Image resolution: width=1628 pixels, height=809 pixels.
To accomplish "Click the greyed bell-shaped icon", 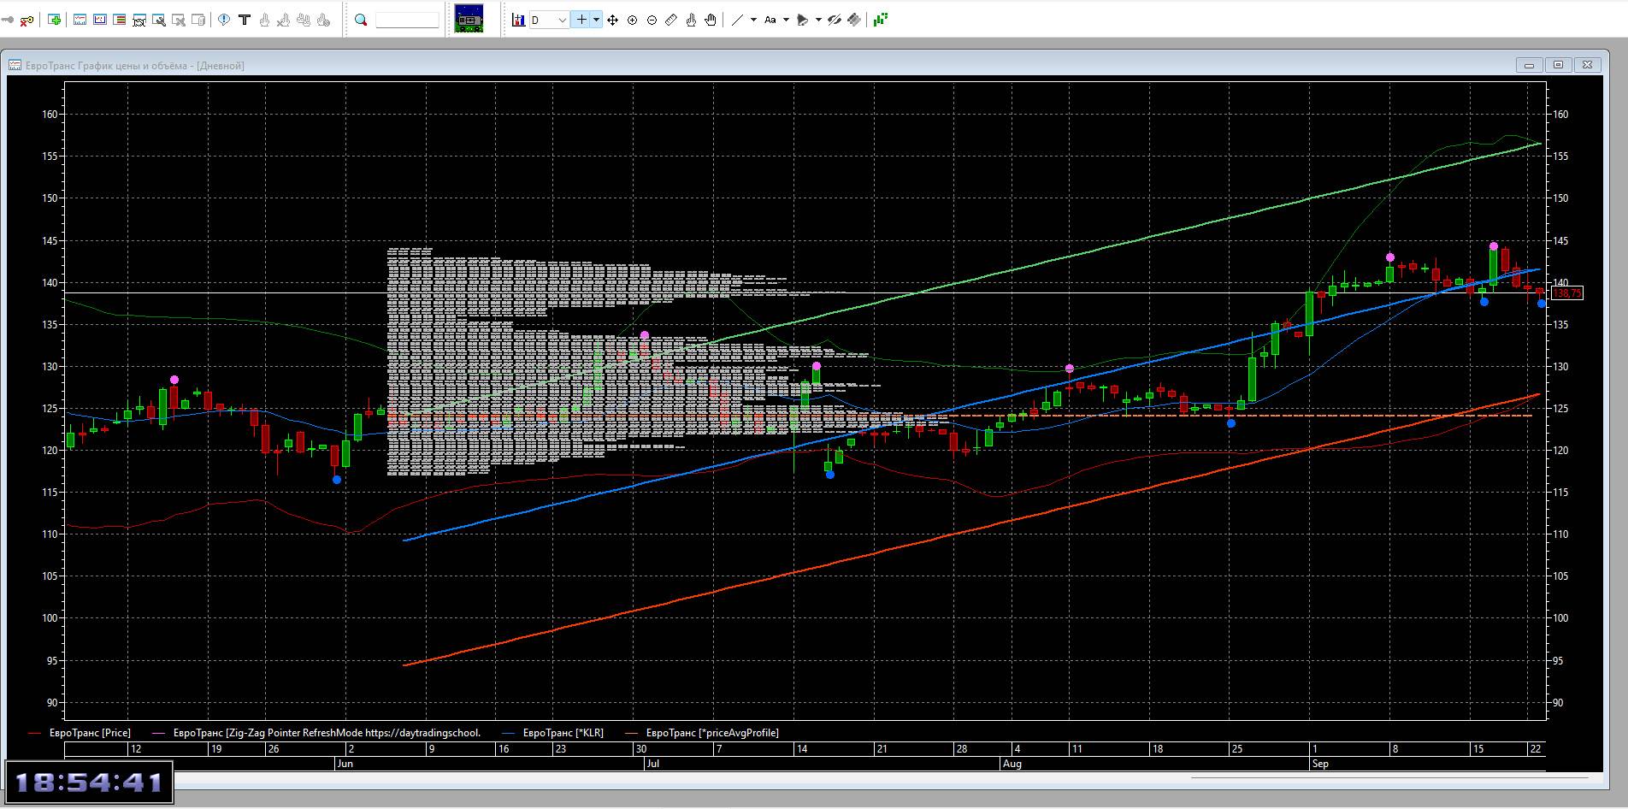I will coord(802,20).
